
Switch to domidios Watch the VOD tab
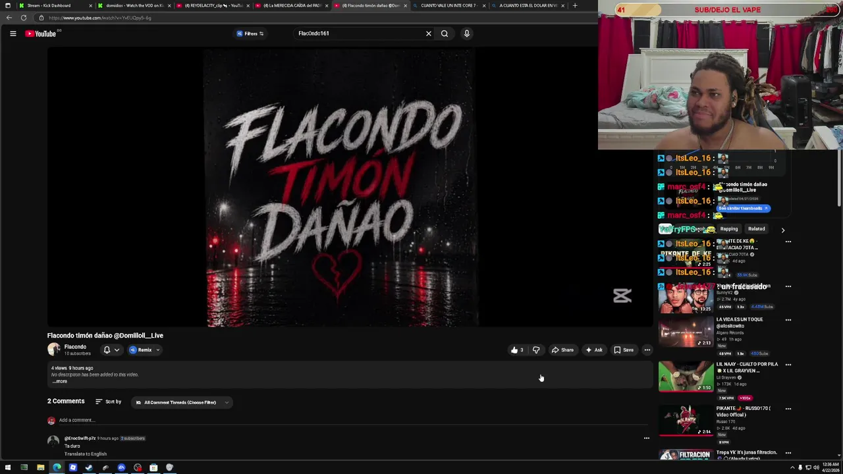[134, 5]
